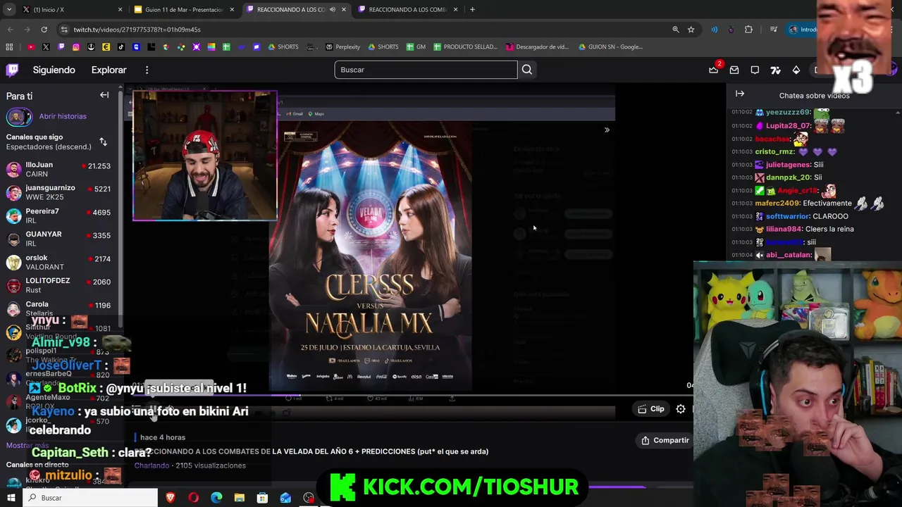Open the Chrome tab search chevron
This screenshot has height=507, width=902.
coord(9,10)
